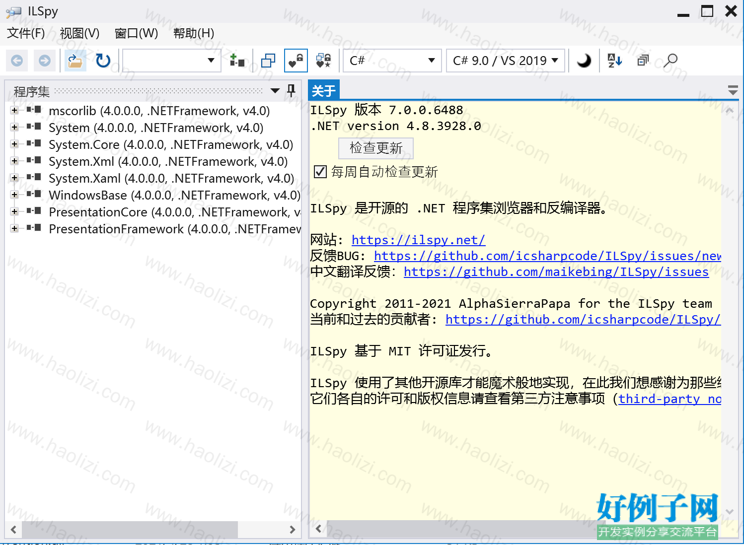744x545 pixels.
Task: Open the 帮助(H) menu
Action: 194,33
